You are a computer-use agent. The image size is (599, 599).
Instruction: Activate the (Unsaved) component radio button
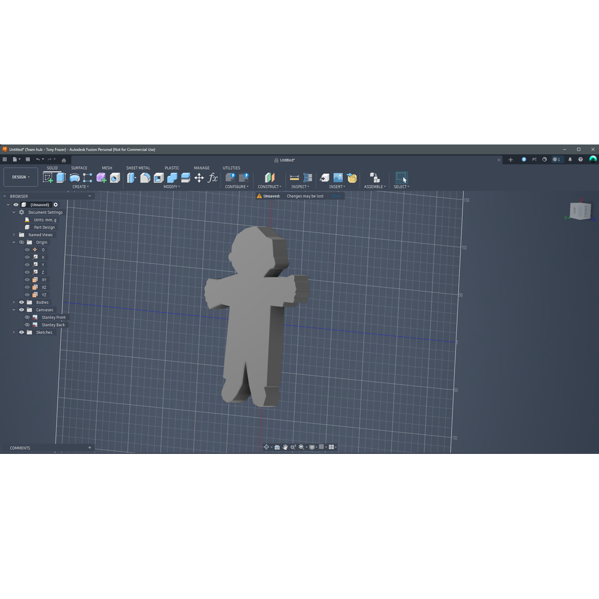pos(56,205)
